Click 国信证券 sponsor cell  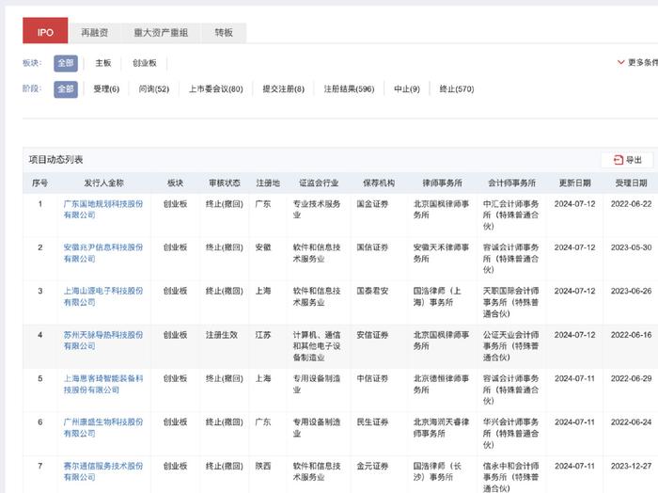click(372, 247)
